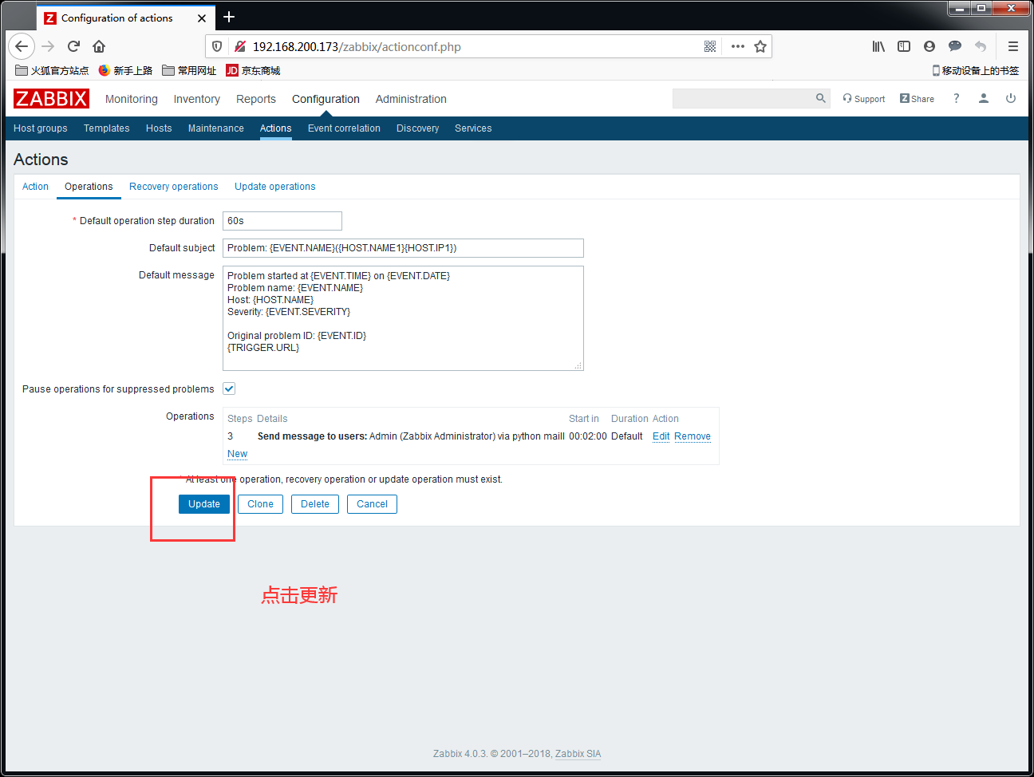
Task: Go to Hosts submenu
Action: pos(159,128)
